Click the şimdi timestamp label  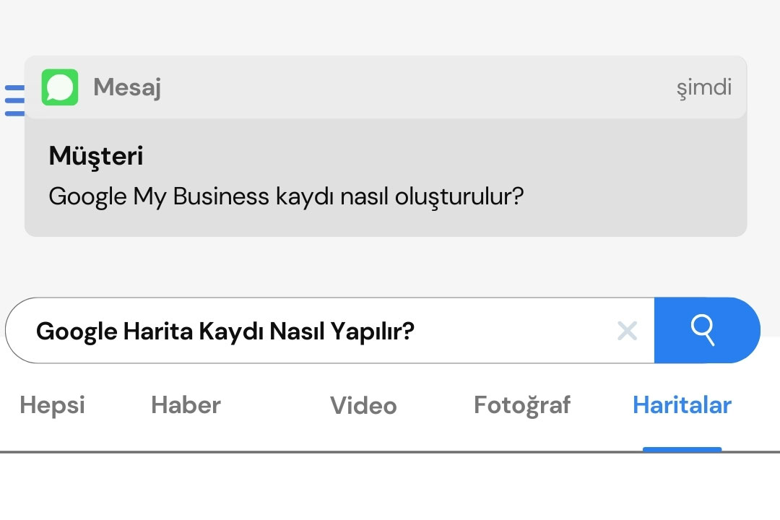point(704,87)
